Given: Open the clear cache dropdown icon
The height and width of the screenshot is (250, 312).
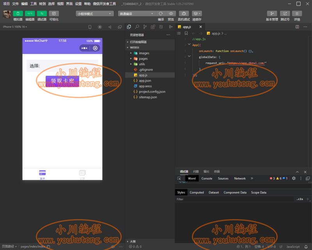Looking at the screenshot, I should (x=197, y=14).
